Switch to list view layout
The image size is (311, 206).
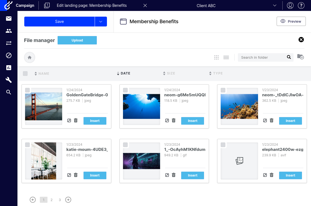pos(226,58)
